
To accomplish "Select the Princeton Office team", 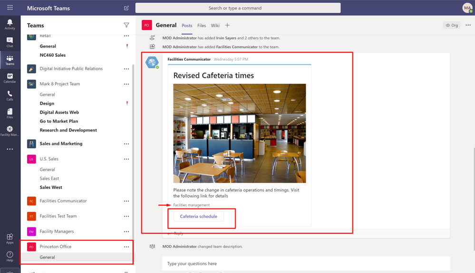I will pyautogui.click(x=56, y=246).
